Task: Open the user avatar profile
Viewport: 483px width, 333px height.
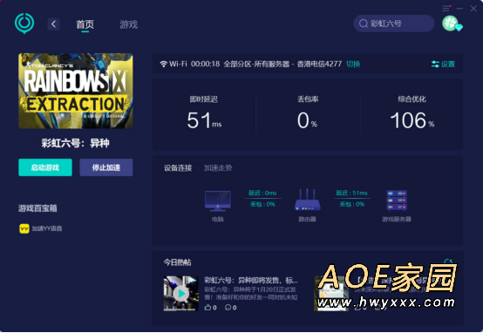Action: pyautogui.click(x=451, y=24)
